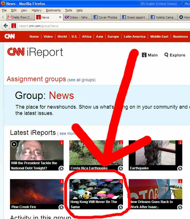Open New Orleans Goes Back to Work report
This screenshot has width=190, height=219.
[155, 194]
